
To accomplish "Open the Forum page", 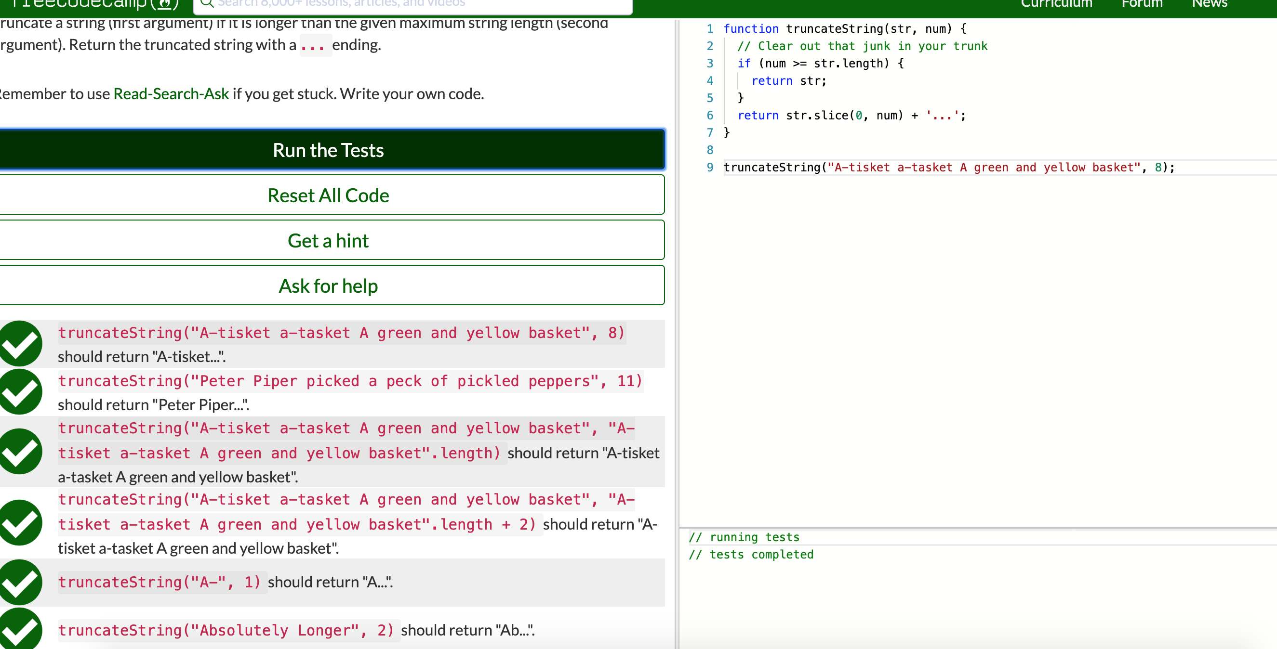I will (x=1142, y=4).
